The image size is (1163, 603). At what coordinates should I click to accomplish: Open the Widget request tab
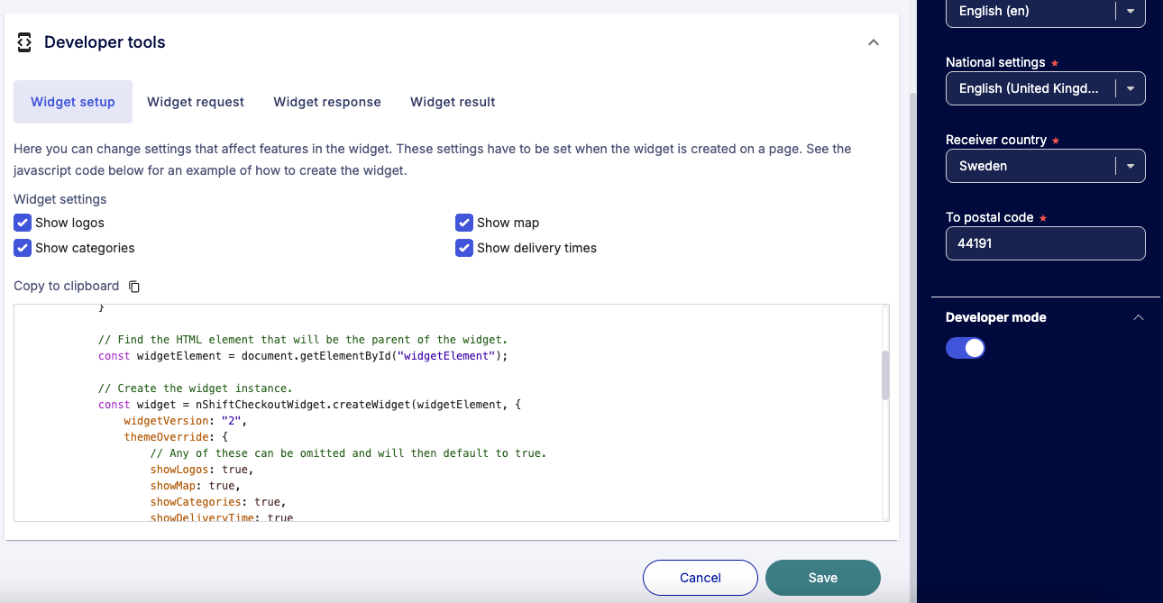point(196,102)
